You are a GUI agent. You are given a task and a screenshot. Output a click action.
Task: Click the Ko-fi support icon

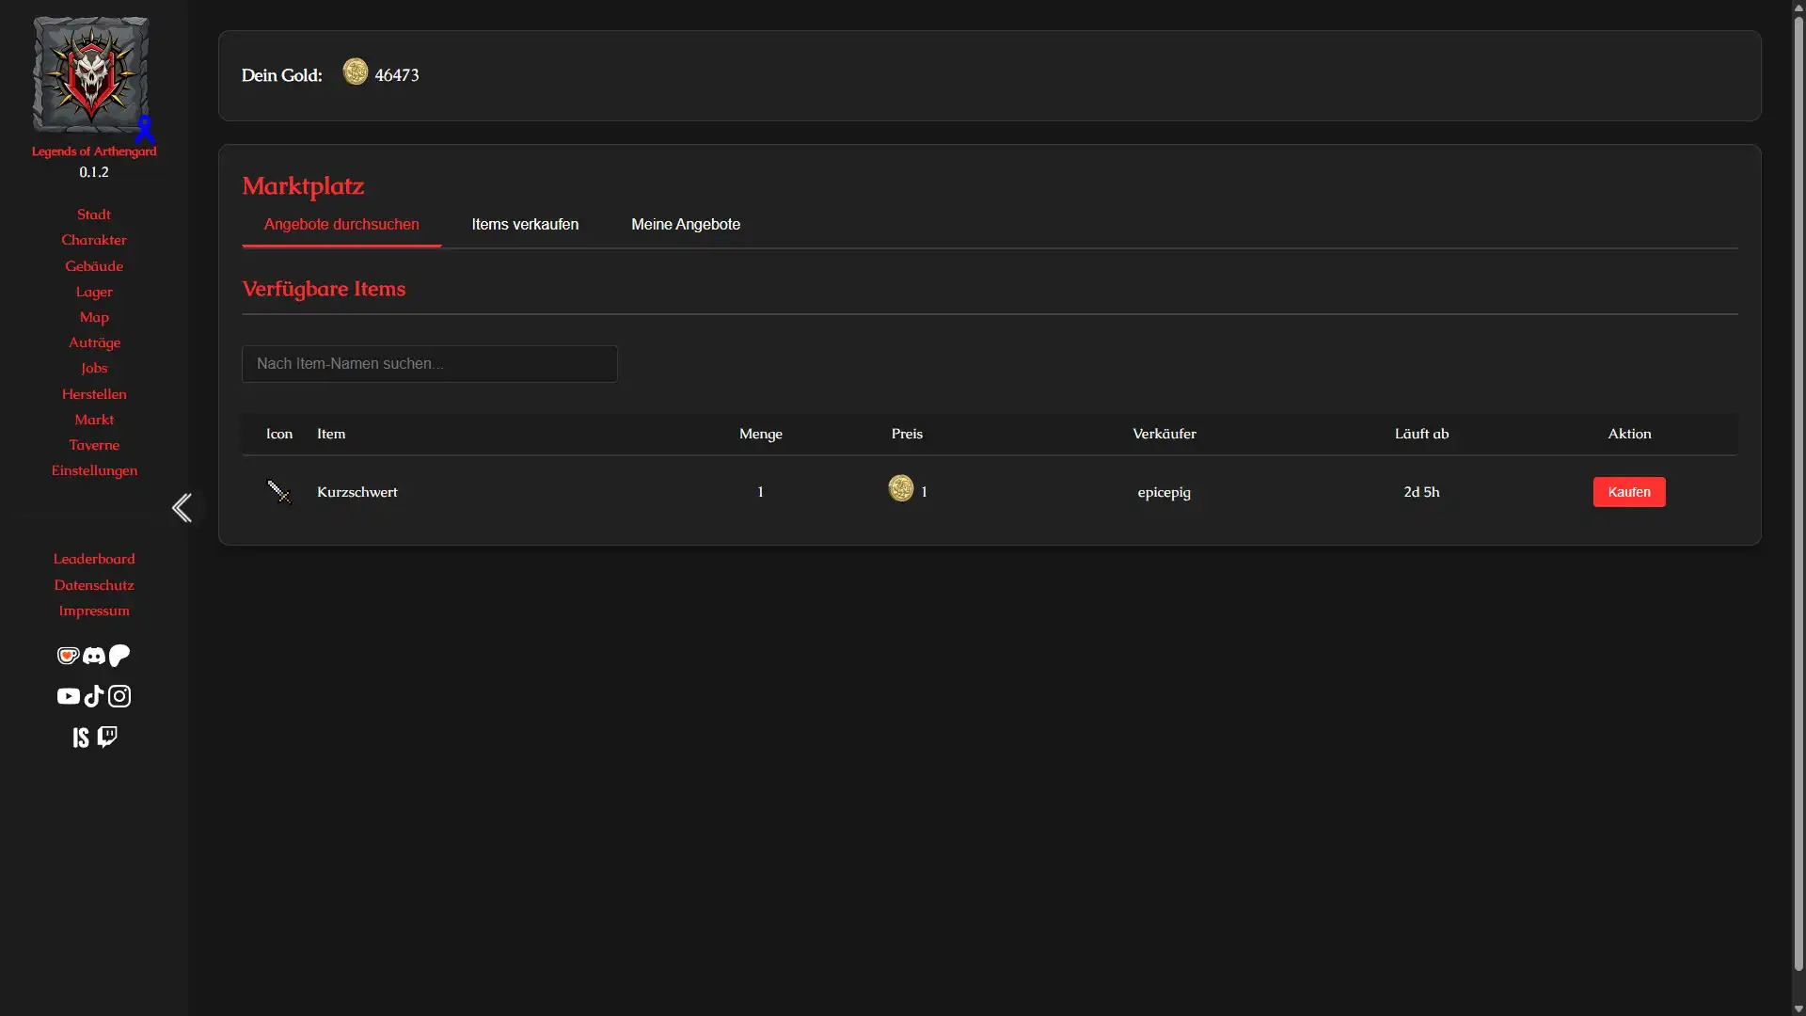[67, 656]
